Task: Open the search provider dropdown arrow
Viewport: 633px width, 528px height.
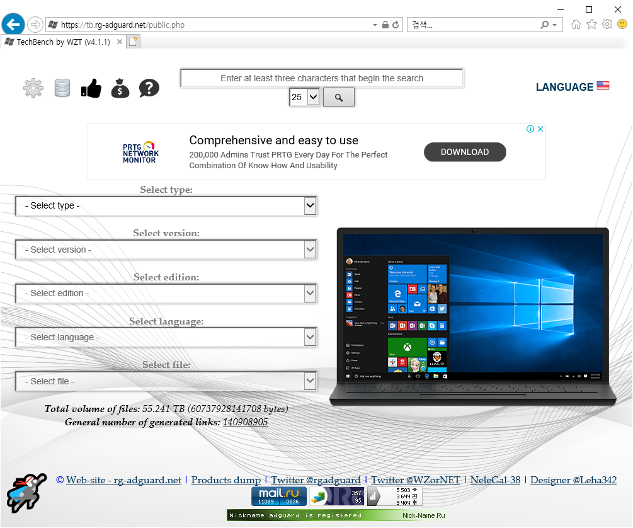Action: [x=555, y=25]
